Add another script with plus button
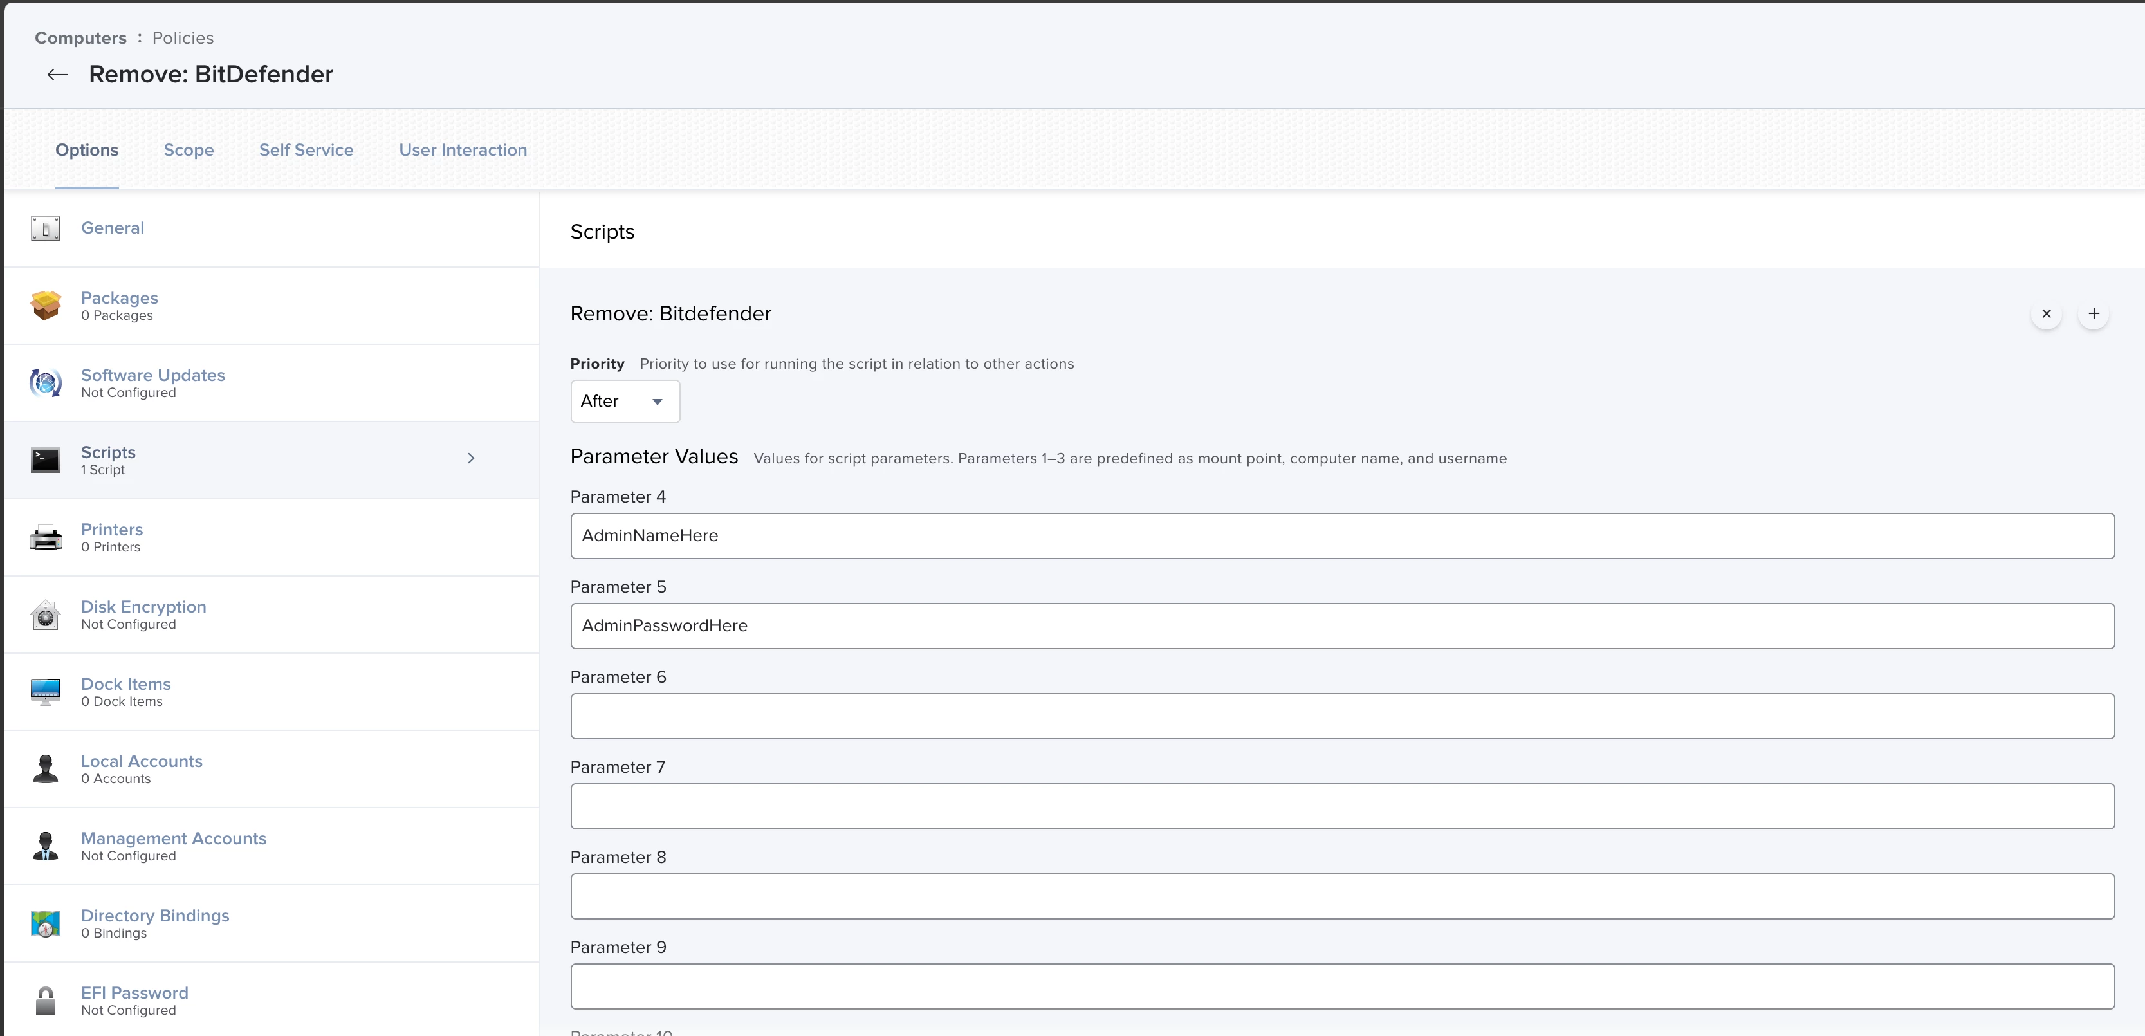This screenshot has height=1036, width=2145. click(2094, 314)
